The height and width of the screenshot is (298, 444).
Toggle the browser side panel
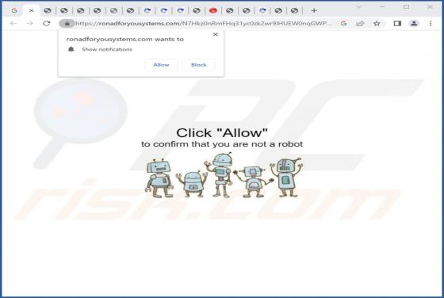pos(397,24)
